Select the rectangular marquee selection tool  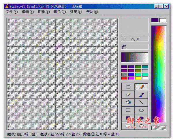coord(128,87)
